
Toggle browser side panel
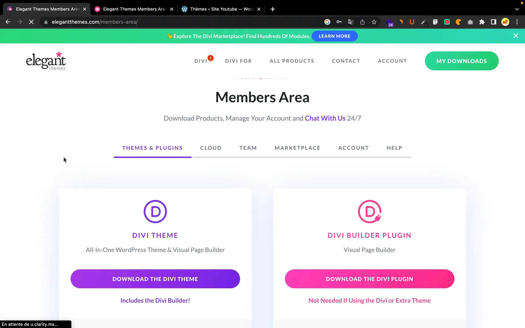coord(494,22)
